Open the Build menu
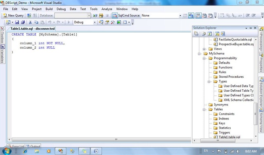 click(49, 9)
